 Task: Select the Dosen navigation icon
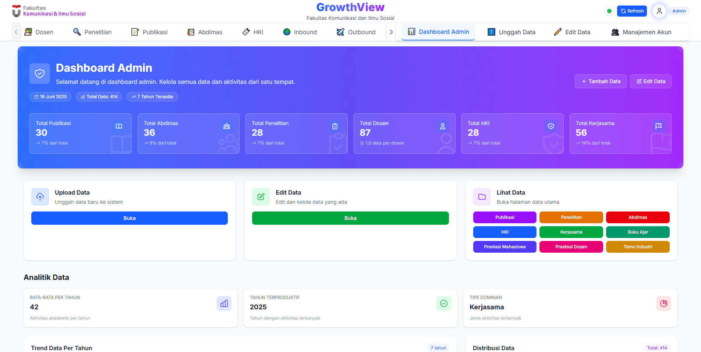pos(29,32)
